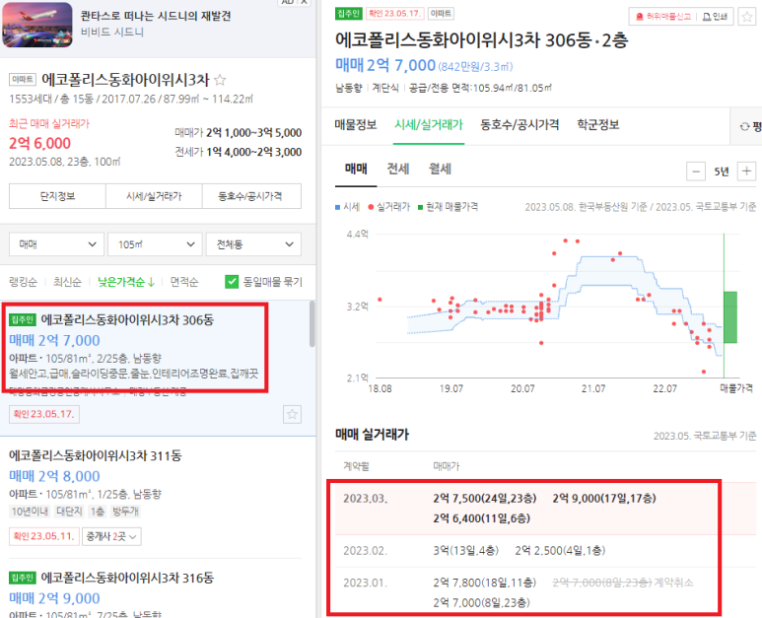Click the Qantas Sydney ad thumbnail
This screenshot has height=618, width=762.
coord(37,25)
